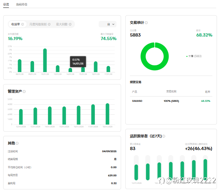
Task: Click the 0.32 value in 其他 panel
Action: [x=114, y=183]
